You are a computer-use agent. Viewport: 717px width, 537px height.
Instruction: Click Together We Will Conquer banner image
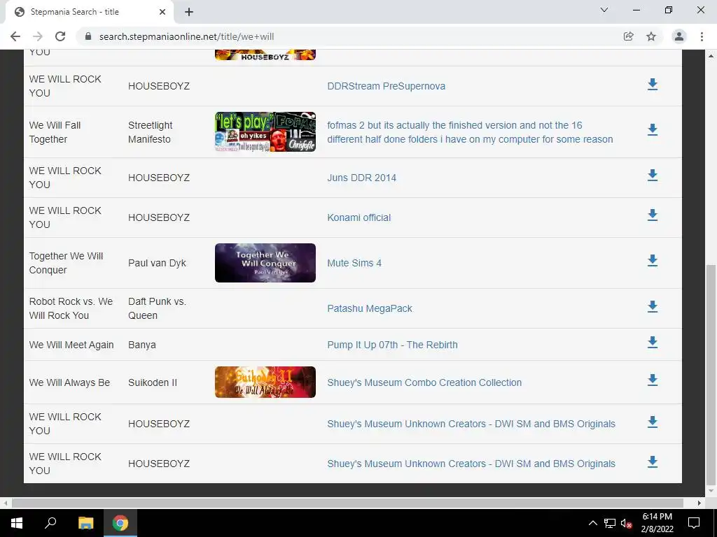click(265, 263)
